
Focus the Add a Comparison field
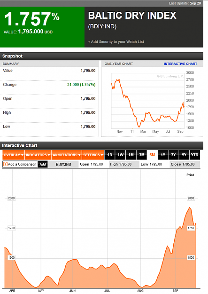tap(20, 164)
